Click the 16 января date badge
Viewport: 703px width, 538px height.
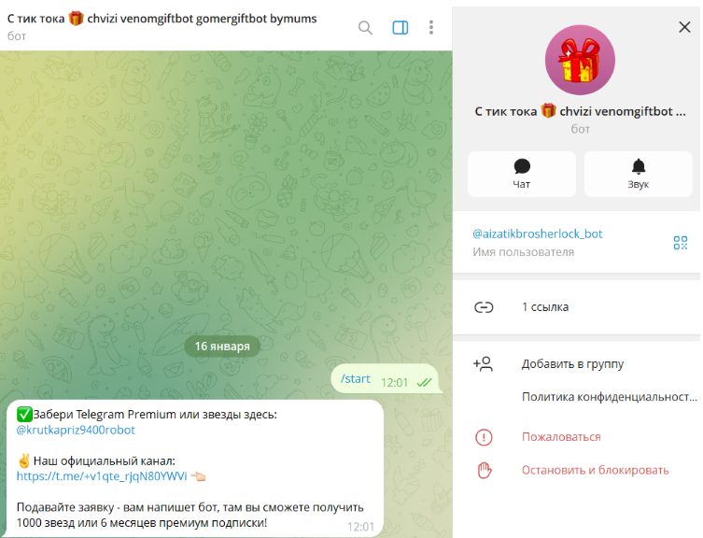[x=222, y=347]
